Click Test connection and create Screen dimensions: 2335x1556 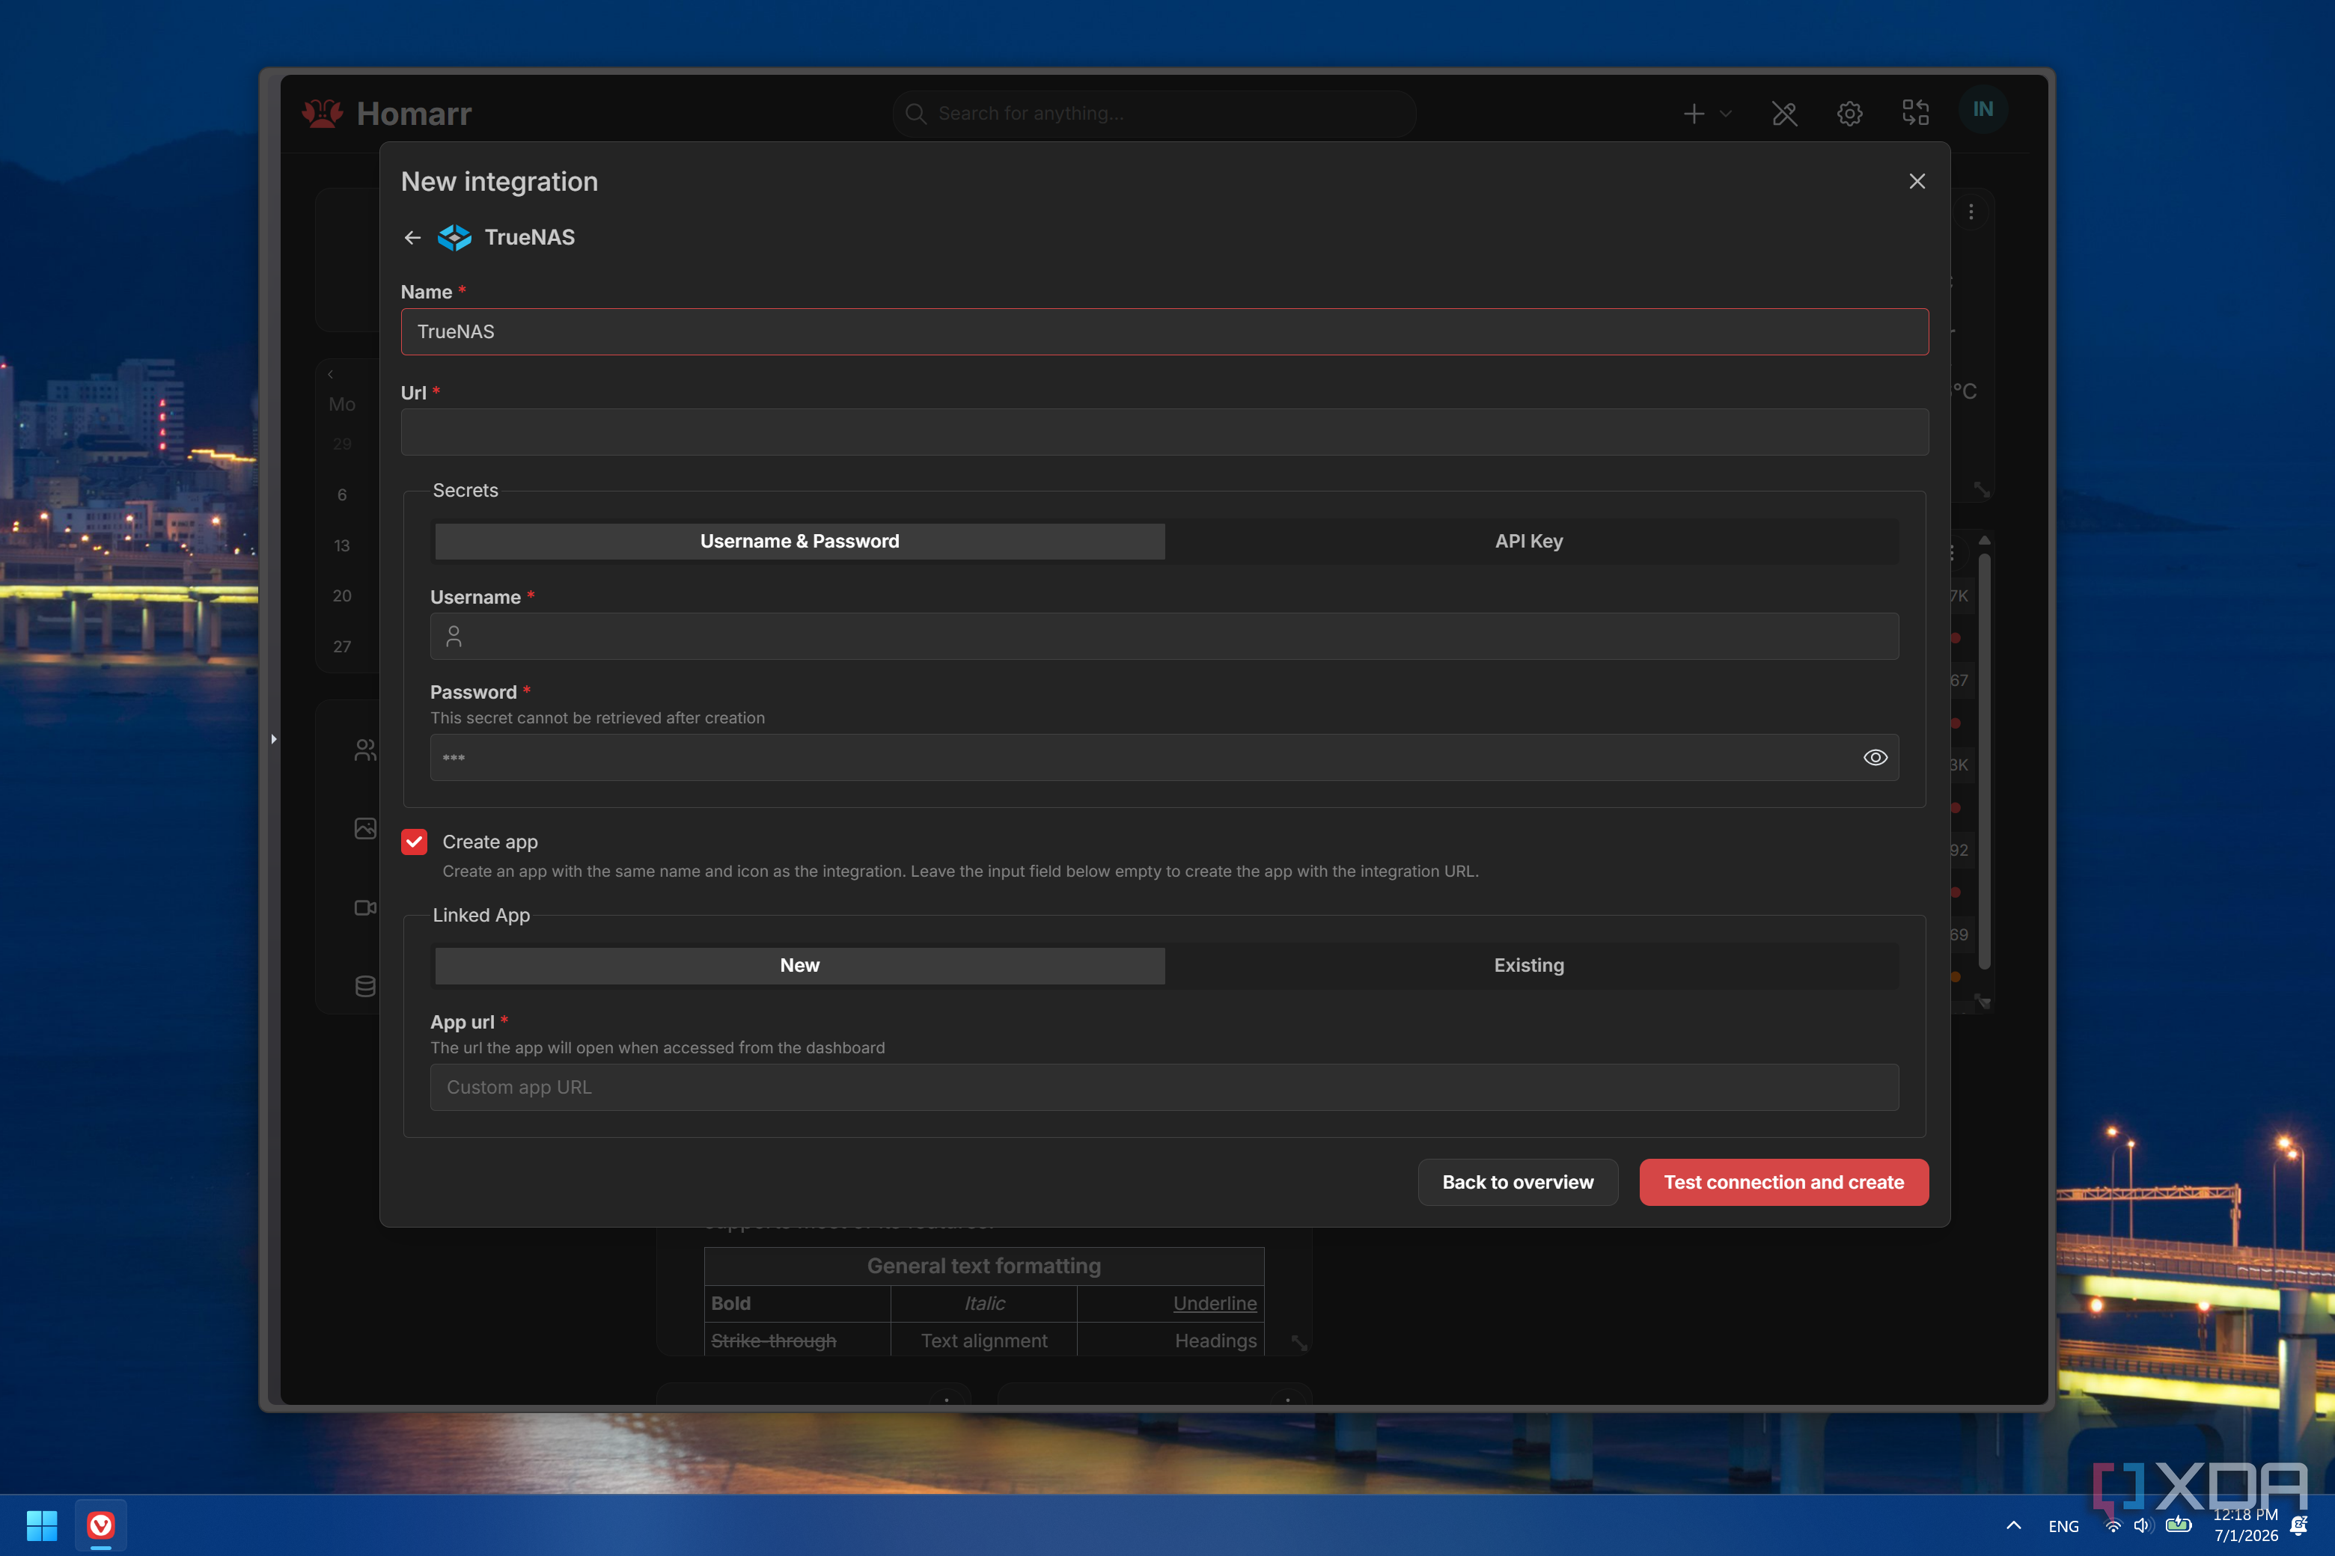(x=1784, y=1182)
